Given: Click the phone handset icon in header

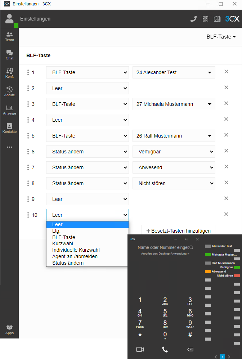Looking at the screenshot, I should [x=193, y=19].
